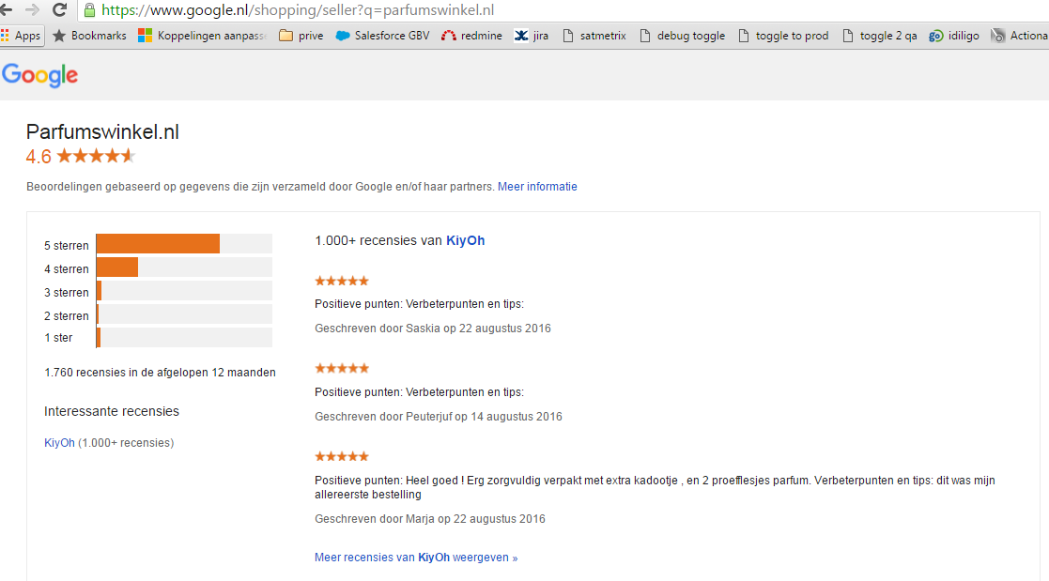The height and width of the screenshot is (581, 1049).
Task: Click the 1.760 recensies count text
Action: pos(160,373)
